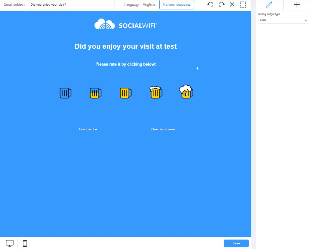Image resolution: width=309 pixels, height=249 pixels.
Task: Click the Manage languages button
Action: tap(177, 5)
